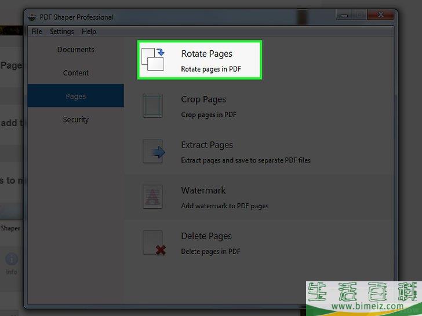This screenshot has height=316, width=422.
Task: Click the Rotate Pages icon
Action: [x=152, y=60]
